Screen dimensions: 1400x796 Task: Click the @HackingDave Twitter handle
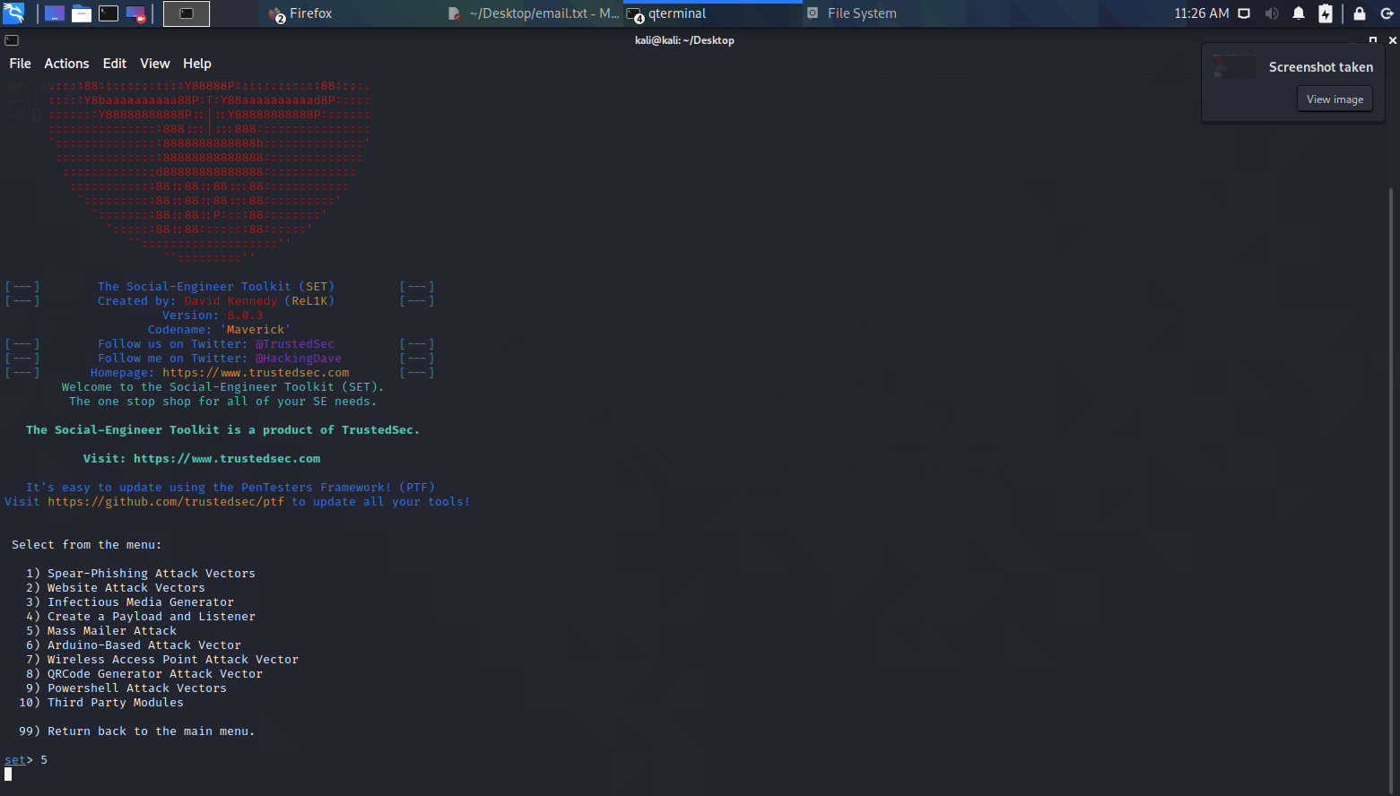click(299, 359)
